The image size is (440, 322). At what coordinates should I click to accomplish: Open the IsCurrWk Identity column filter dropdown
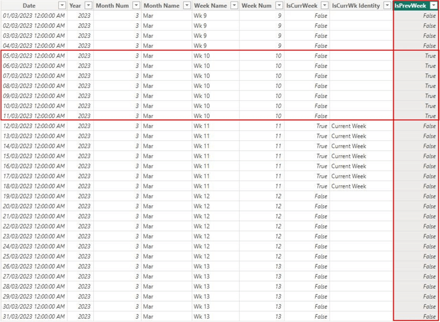388,5
